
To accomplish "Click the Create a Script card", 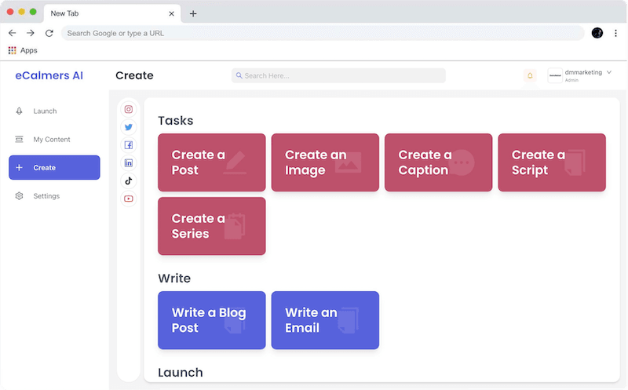I will [552, 162].
